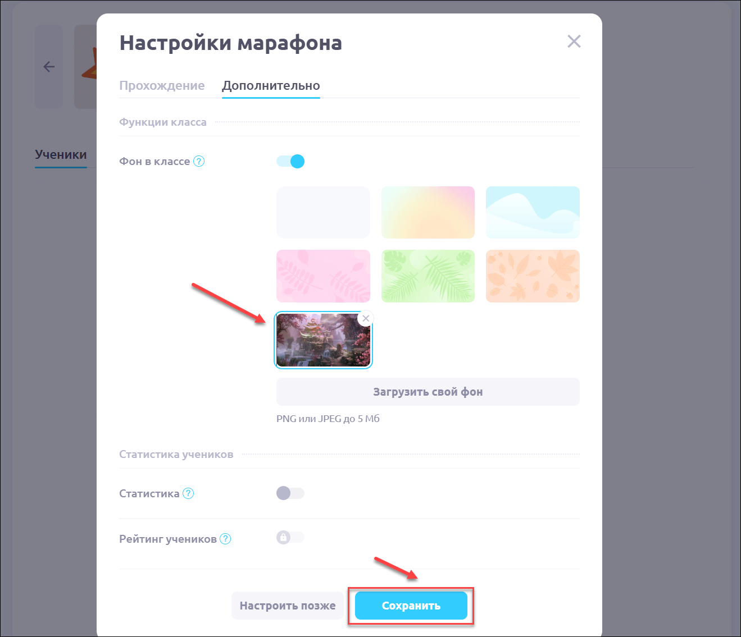Select the plain white background swatch
Image resolution: width=741 pixels, height=637 pixels.
click(323, 213)
